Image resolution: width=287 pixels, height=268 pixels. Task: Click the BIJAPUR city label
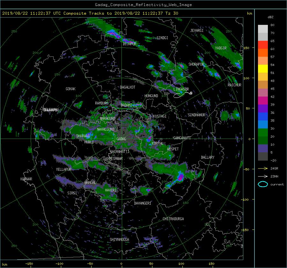pos(129,44)
